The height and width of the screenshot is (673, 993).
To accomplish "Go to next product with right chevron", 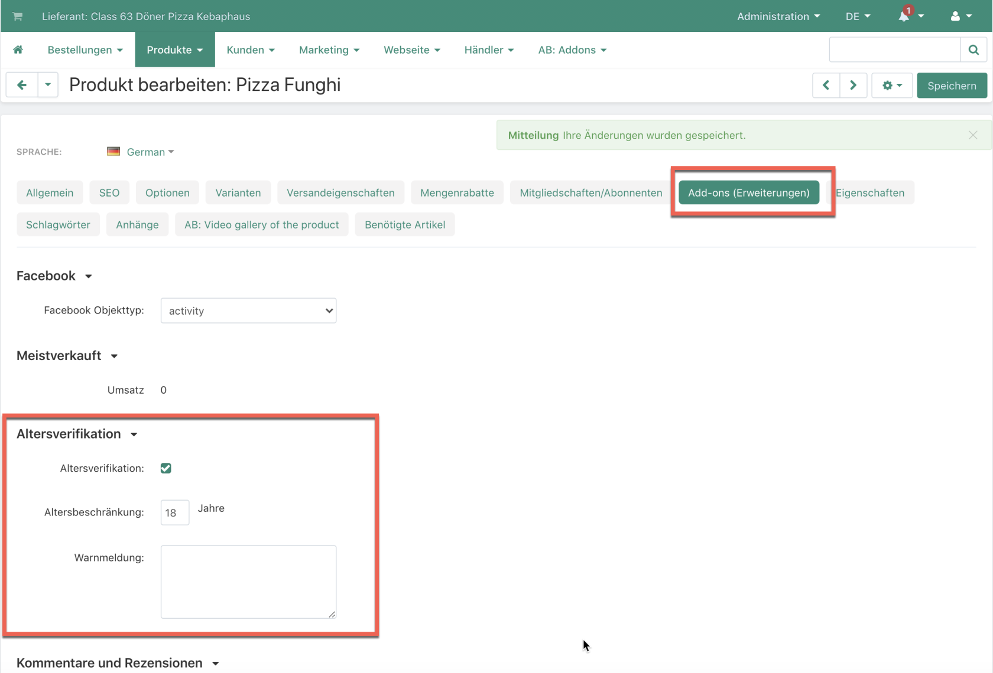I will 854,86.
